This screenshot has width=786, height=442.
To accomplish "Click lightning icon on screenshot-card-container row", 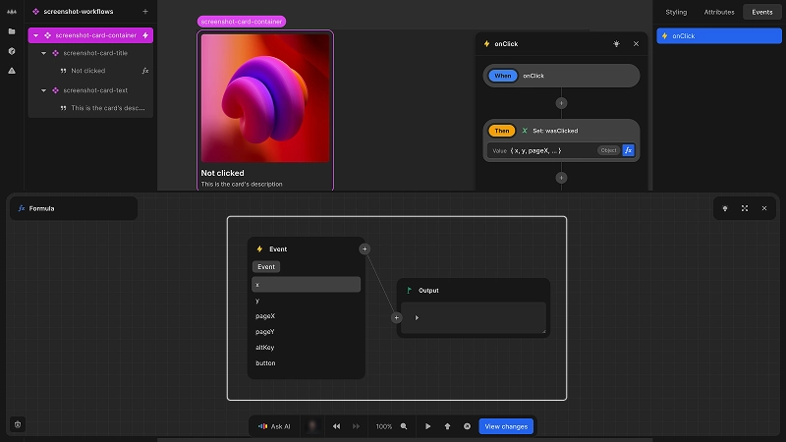I will click(x=145, y=35).
